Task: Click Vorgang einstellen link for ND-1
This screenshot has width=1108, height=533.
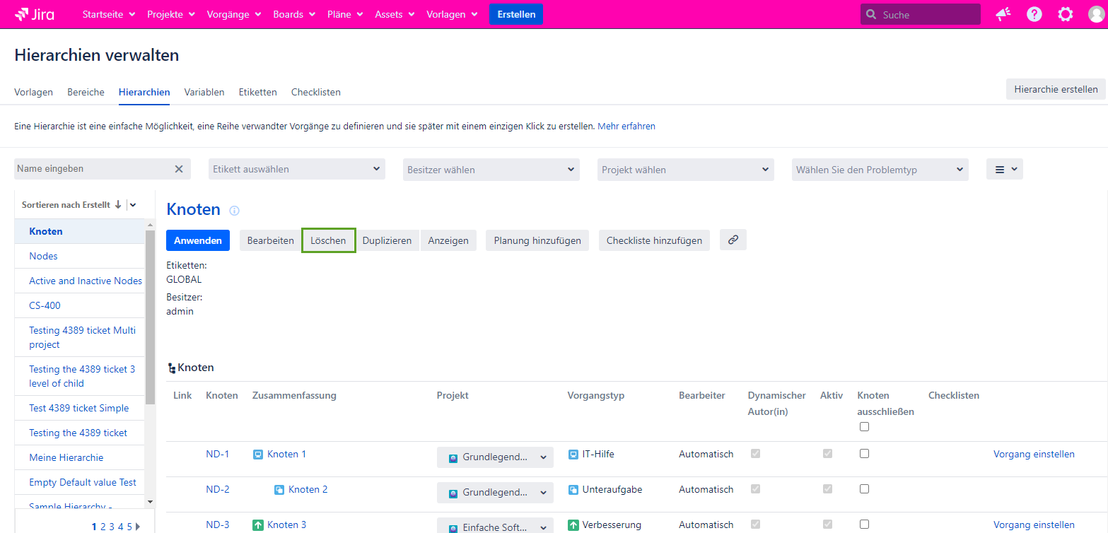Action: coord(1034,454)
